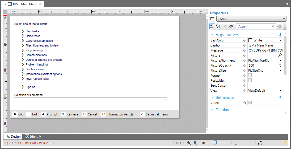The height and width of the screenshot is (149, 291).
Task: Click the sort arrows icon in the Behaviour header
Action: (x=280, y=97)
